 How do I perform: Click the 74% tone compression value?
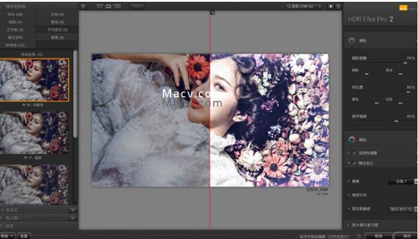click(411, 58)
